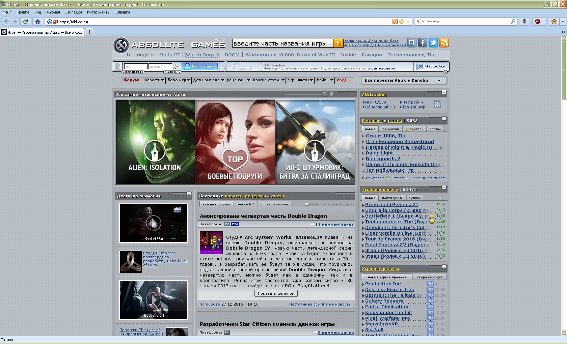Expand the 'новости' dropdown menu
This screenshot has height=344, width=567.
point(155,80)
